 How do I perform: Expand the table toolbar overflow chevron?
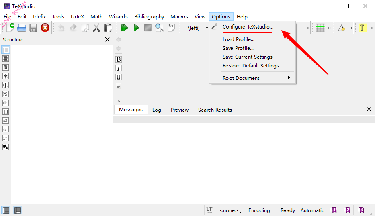pos(329,28)
